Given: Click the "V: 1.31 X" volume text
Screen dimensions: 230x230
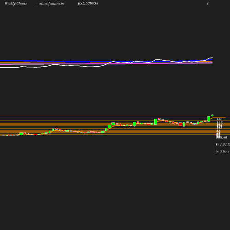Looking at the screenshot, I should (x=223, y=144).
